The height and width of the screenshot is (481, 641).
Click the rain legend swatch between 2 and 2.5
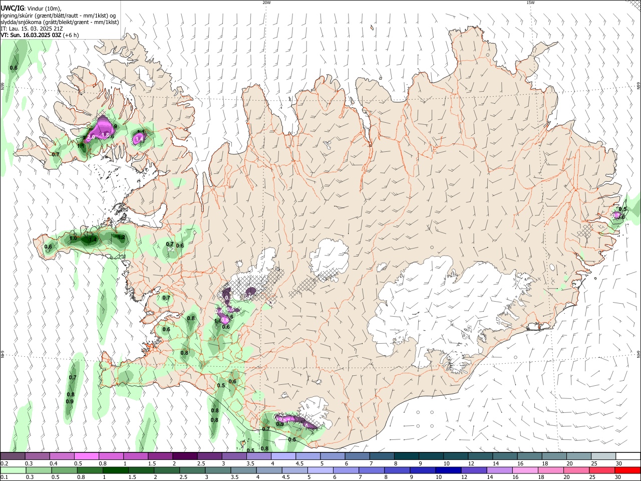166,470
